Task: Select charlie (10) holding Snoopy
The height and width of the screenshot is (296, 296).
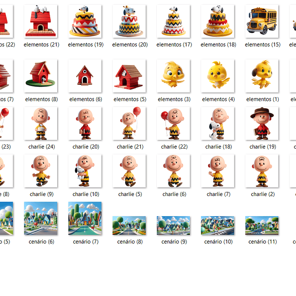Action: pos(85,171)
